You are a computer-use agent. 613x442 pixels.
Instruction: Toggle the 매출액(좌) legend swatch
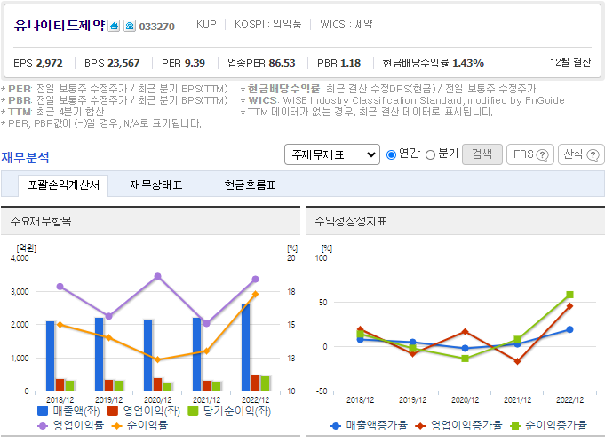[43, 411]
